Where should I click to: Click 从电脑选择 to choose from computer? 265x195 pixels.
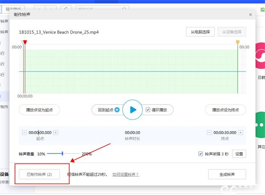(x=200, y=32)
